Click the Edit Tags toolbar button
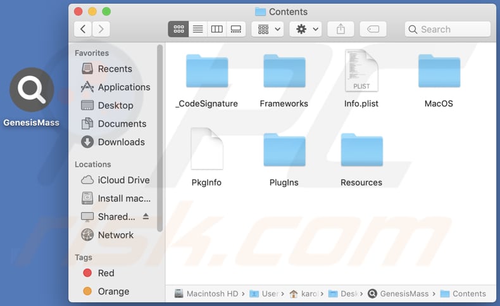This screenshot has height=306, width=500. (373, 29)
